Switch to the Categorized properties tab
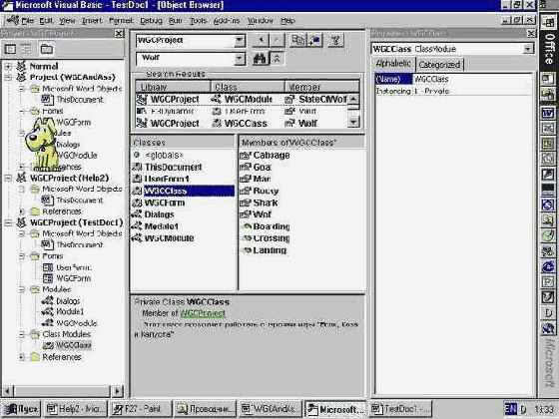Viewport: 559px width, 419px height. click(x=439, y=65)
